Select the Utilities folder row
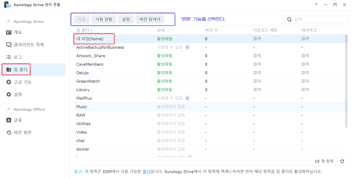 209,124
